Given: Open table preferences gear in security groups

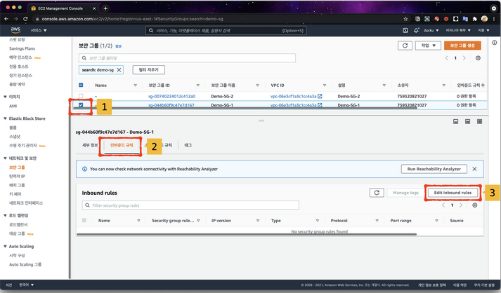Looking at the screenshot, I should click(475, 59).
